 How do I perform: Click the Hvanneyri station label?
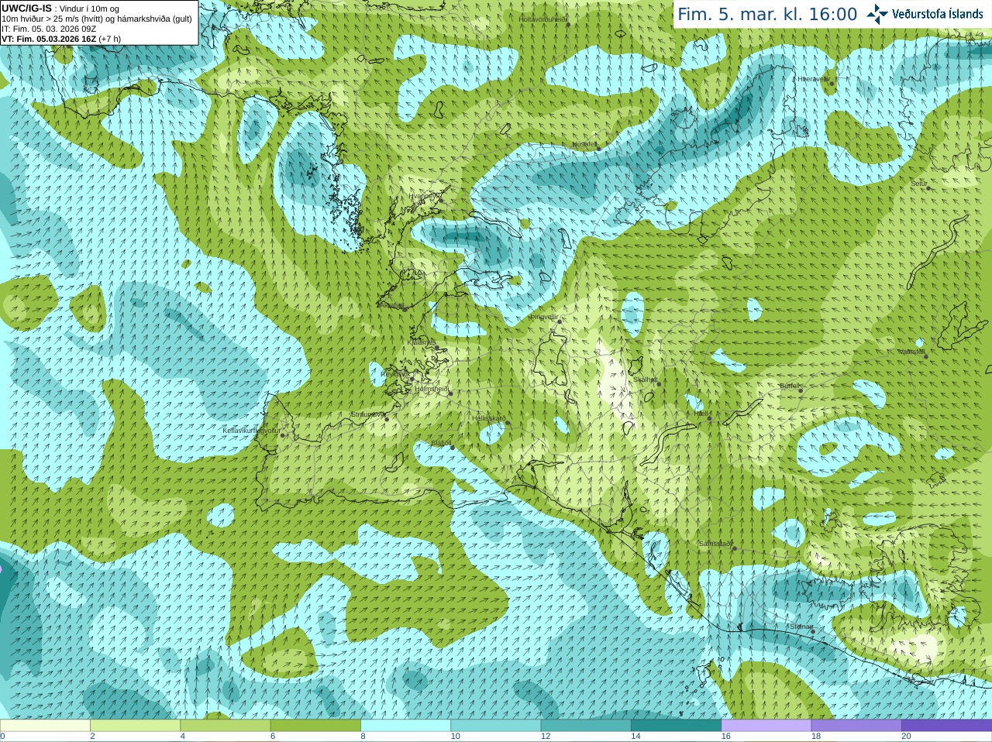423,196
